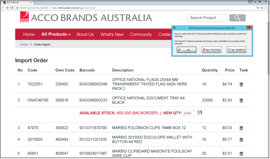Delete the Doculope Wallet line item
Screen dimensions: 270x159
(x=241, y=139)
